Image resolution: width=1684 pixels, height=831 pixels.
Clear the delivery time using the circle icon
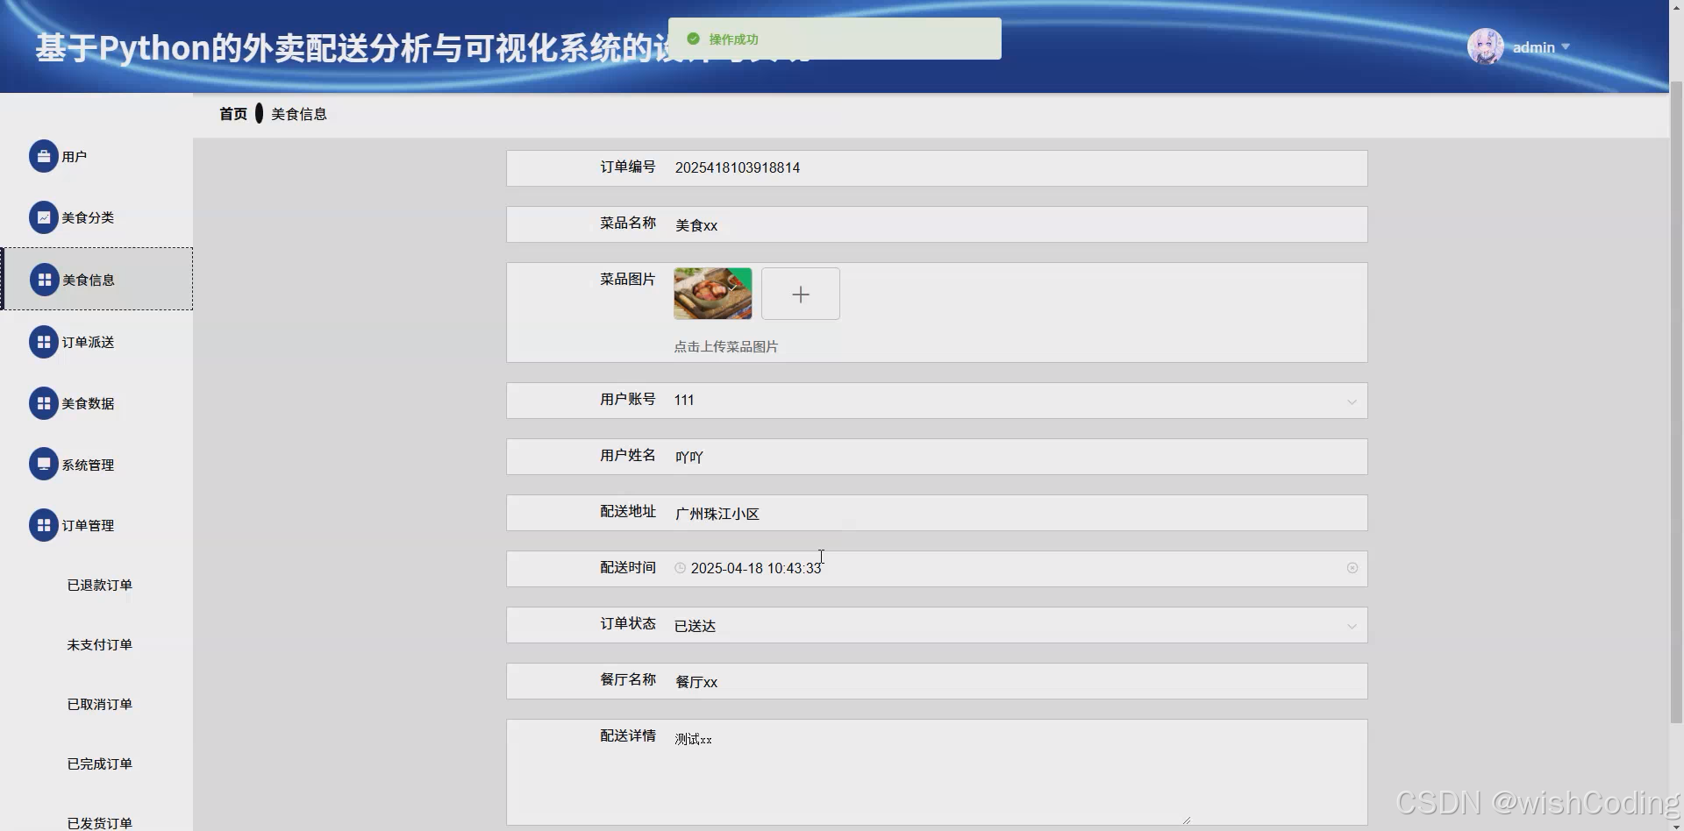(x=1352, y=568)
